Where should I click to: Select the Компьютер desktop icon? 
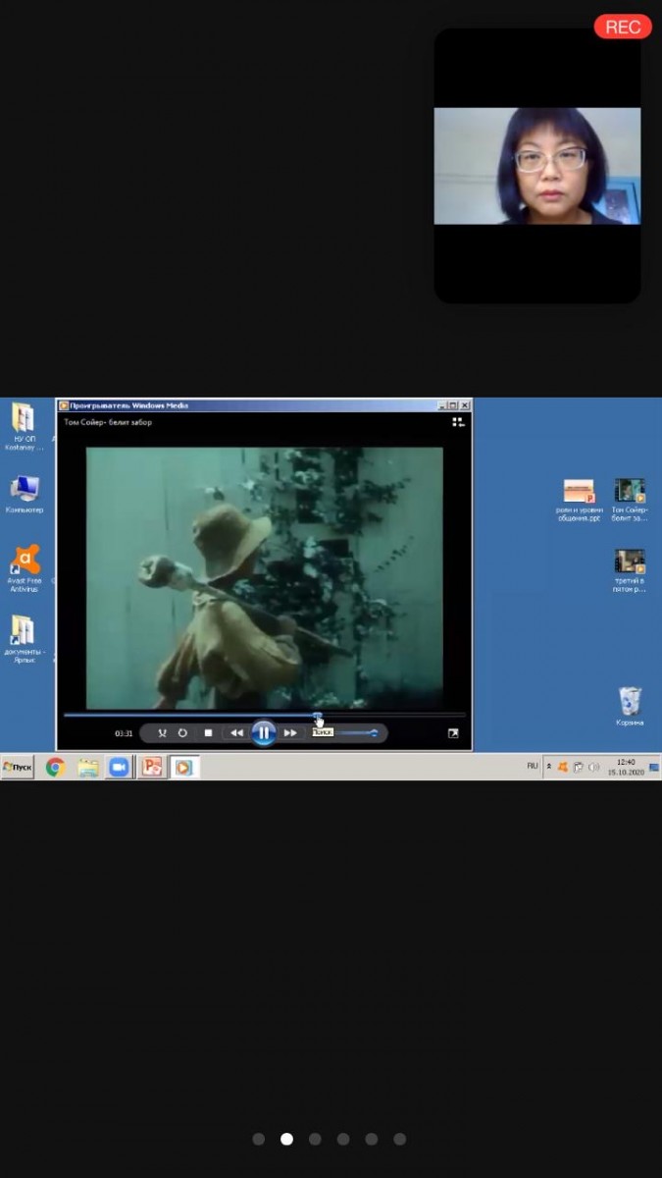pyautogui.click(x=25, y=489)
